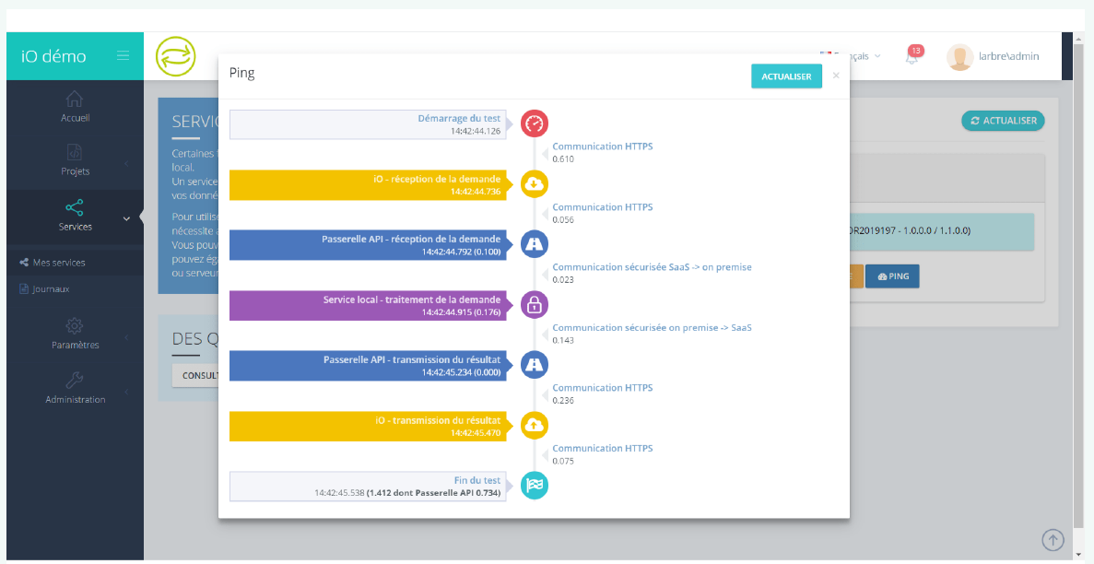Viewport: 1094px width, 564px height.
Task: Click the Accueil home icon
Action: [x=75, y=99]
